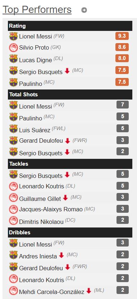Open Jacques-Alaixys Romao's player page
Image resolution: width=137 pixels, height=299 pixels.
click(51, 209)
